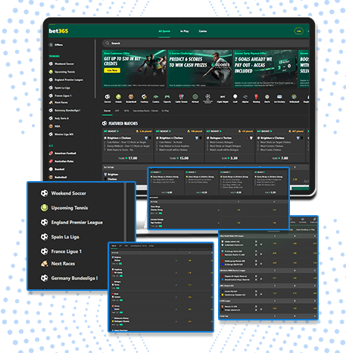346x353 pixels.
Task: Open Upcoming Tennis in the enlarged sidebar callout
Action: click(x=70, y=208)
